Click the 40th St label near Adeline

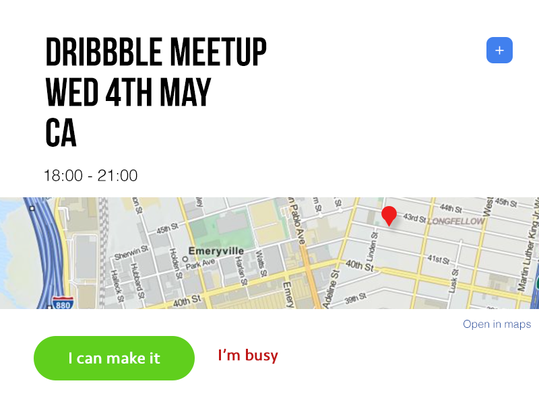tap(359, 265)
